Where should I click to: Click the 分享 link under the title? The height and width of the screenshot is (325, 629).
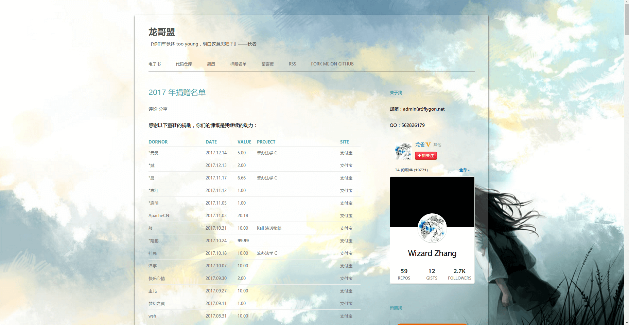[x=163, y=109]
